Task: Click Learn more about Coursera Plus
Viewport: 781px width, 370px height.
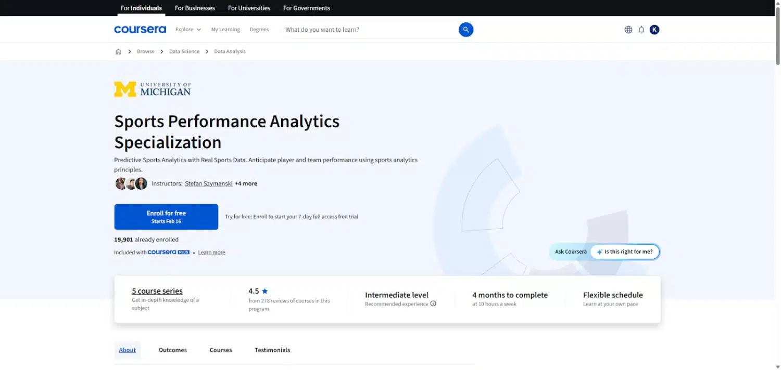Action: click(x=211, y=253)
